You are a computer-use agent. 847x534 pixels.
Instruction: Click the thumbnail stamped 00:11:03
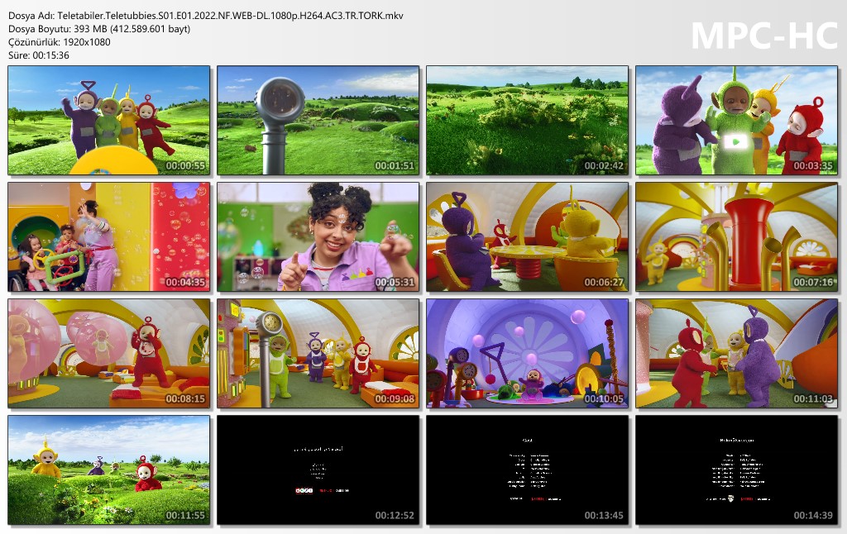[x=737, y=354]
